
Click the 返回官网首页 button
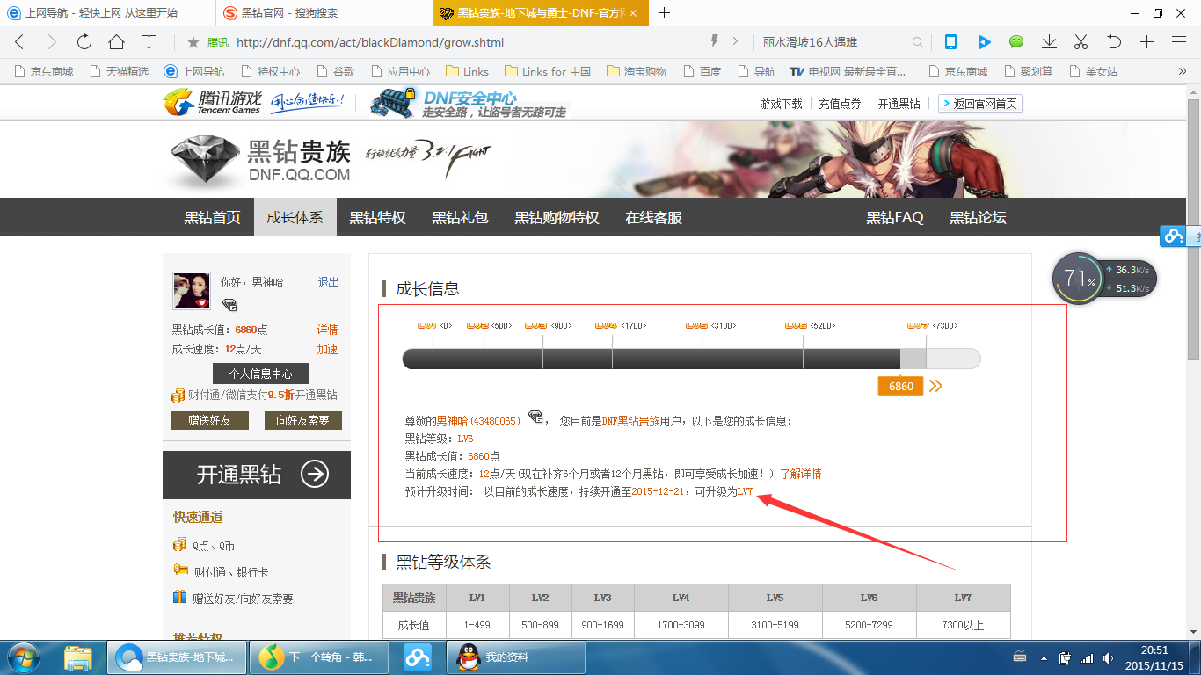tap(980, 104)
